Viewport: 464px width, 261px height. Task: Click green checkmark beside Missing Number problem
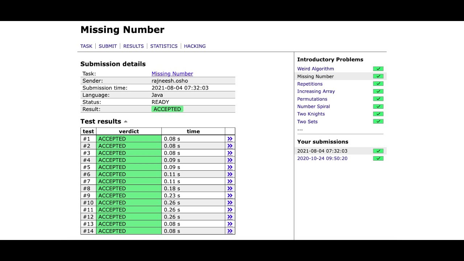pos(378,76)
